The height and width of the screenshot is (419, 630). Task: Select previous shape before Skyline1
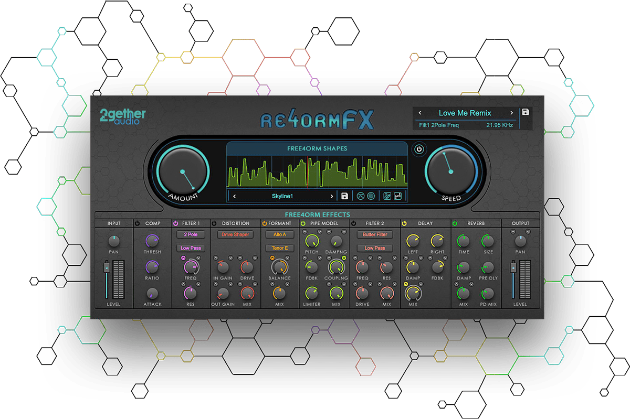click(234, 196)
